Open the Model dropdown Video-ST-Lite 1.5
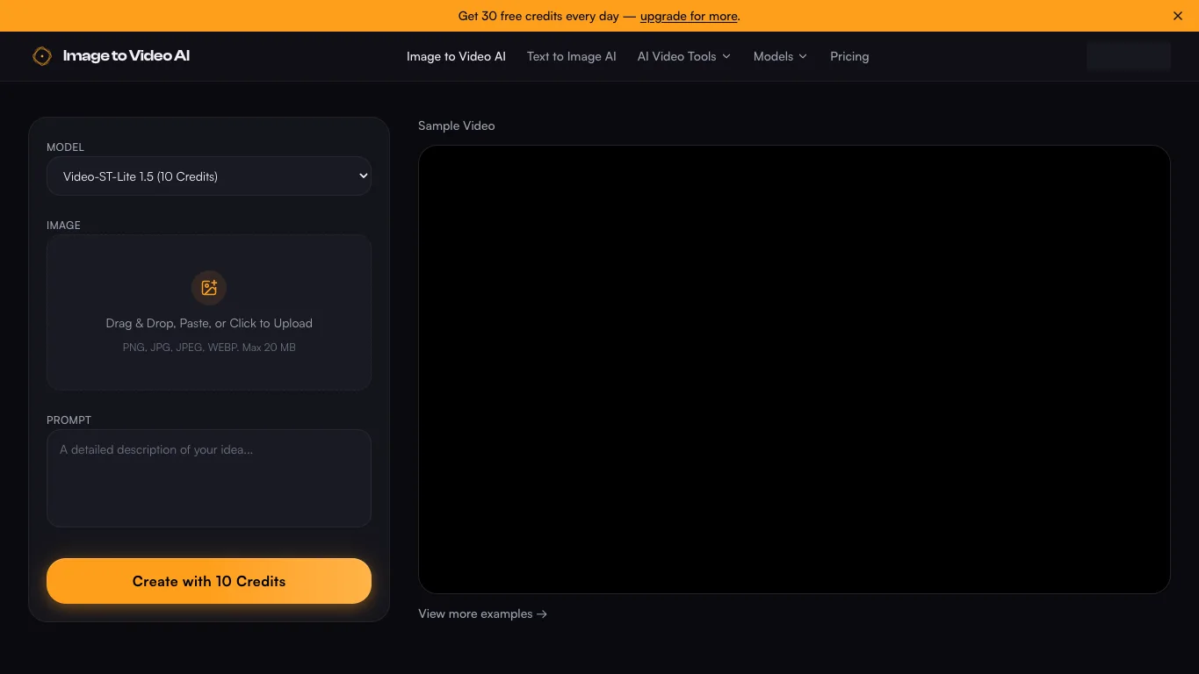This screenshot has height=674, width=1199. (x=209, y=176)
